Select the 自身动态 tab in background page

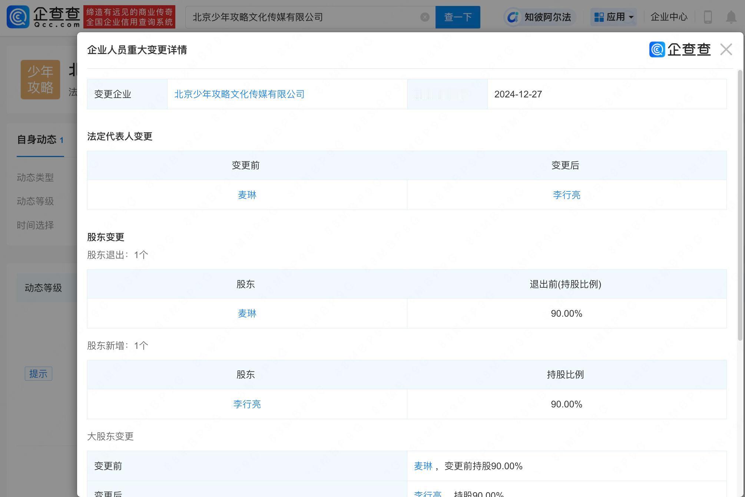tap(40, 140)
